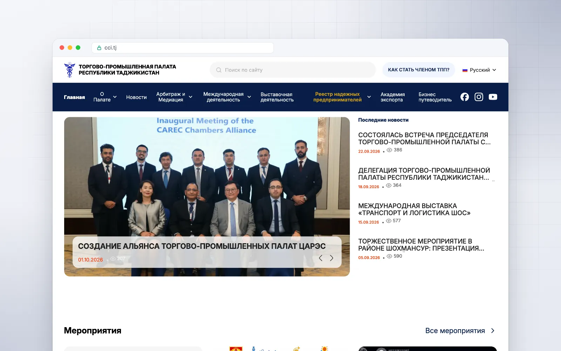Click the views eye icon beside 386
This screenshot has width=561, height=351.
pyautogui.click(x=389, y=150)
